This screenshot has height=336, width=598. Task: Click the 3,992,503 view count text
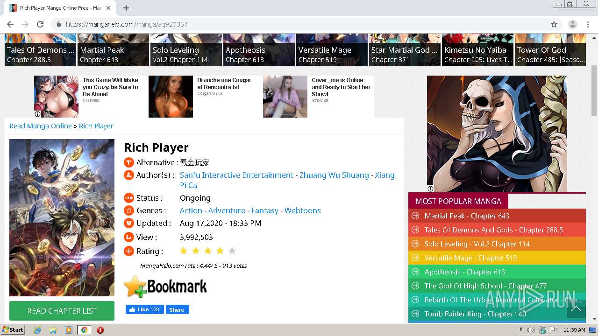click(196, 237)
